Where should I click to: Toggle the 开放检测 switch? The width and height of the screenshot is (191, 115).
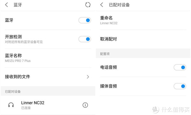(x=85, y=39)
